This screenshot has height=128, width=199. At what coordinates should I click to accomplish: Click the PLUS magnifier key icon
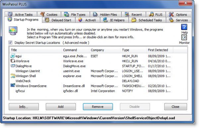coord(151,14)
